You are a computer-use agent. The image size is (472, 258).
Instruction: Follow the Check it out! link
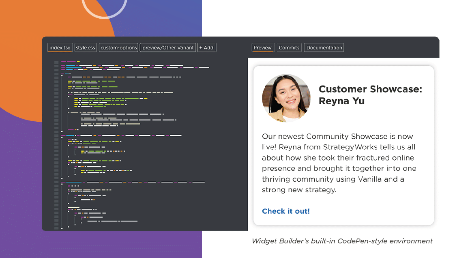click(x=286, y=211)
